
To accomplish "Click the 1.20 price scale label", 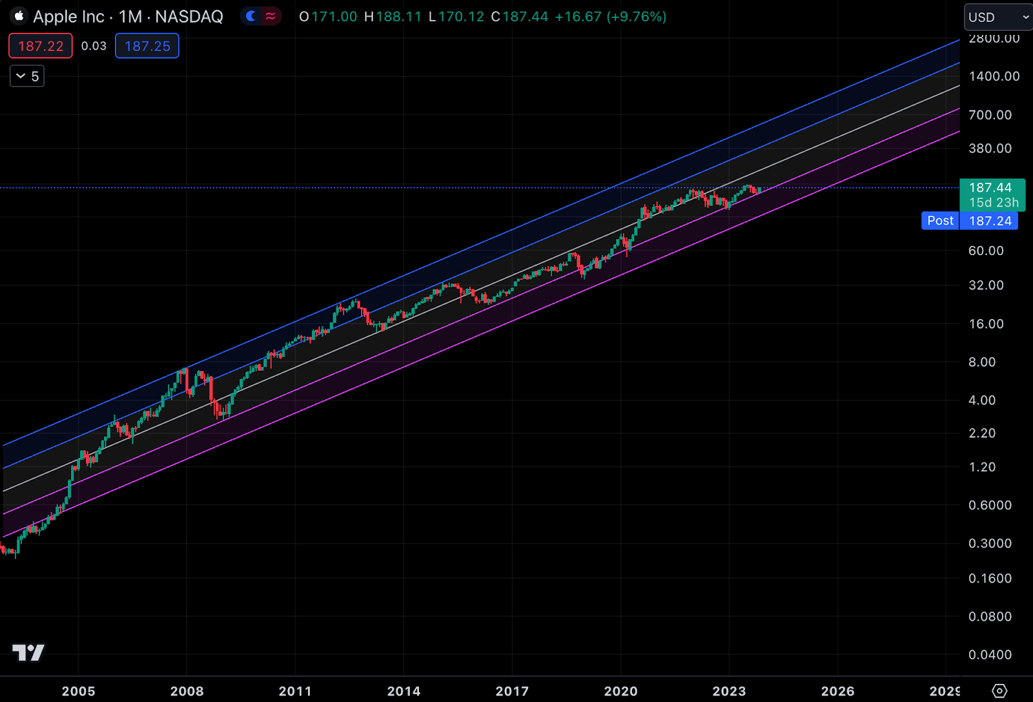I will [982, 467].
